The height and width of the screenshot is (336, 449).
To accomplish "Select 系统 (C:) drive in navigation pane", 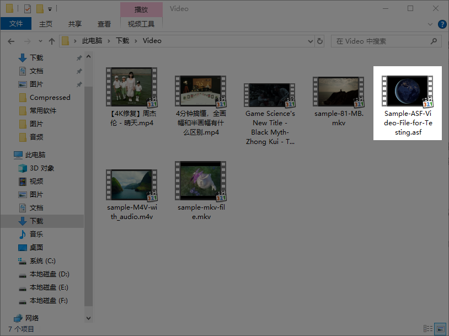I will [x=42, y=261].
